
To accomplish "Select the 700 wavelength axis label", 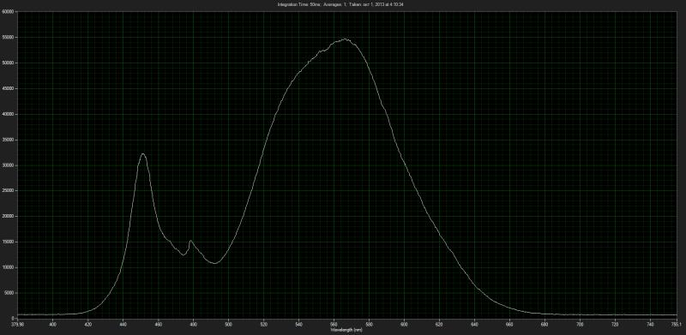I will pos(581,325).
